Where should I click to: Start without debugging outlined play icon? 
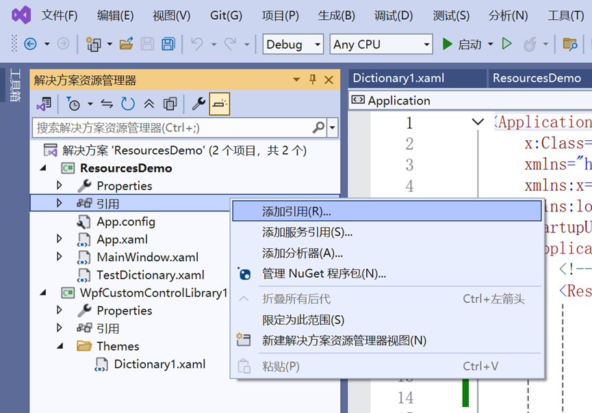pos(506,44)
